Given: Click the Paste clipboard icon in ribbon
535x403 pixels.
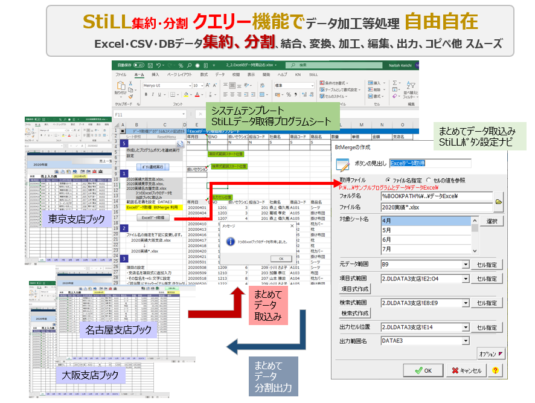Looking at the screenshot, I should (x=121, y=85).
